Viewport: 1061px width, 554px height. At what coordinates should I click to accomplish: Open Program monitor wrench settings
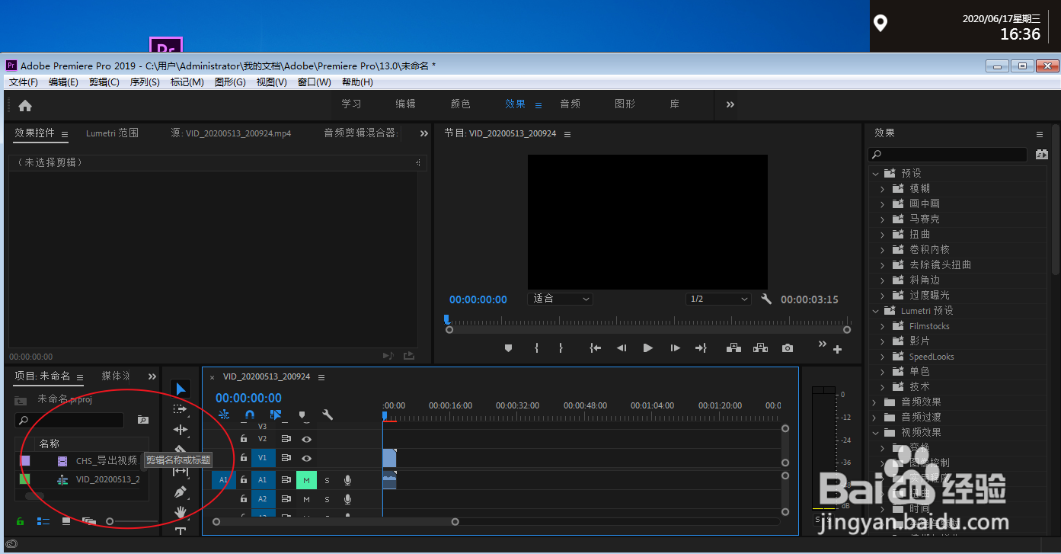pos(766,299)
